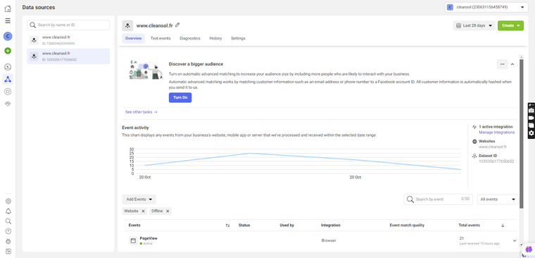Select dataset with ID 1035356177650652
The height and width of the screenshot is (258, 535).
pyautogui.click(x=68, y=56)
